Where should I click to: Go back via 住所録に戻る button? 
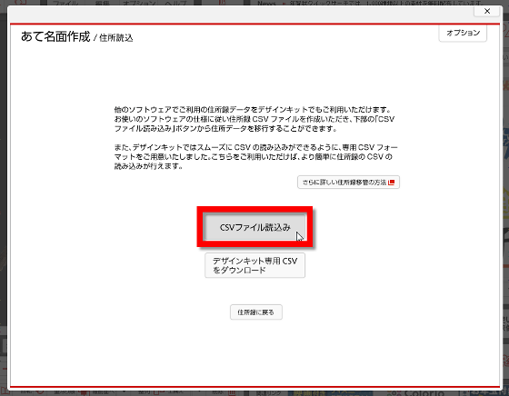[255, 312]
